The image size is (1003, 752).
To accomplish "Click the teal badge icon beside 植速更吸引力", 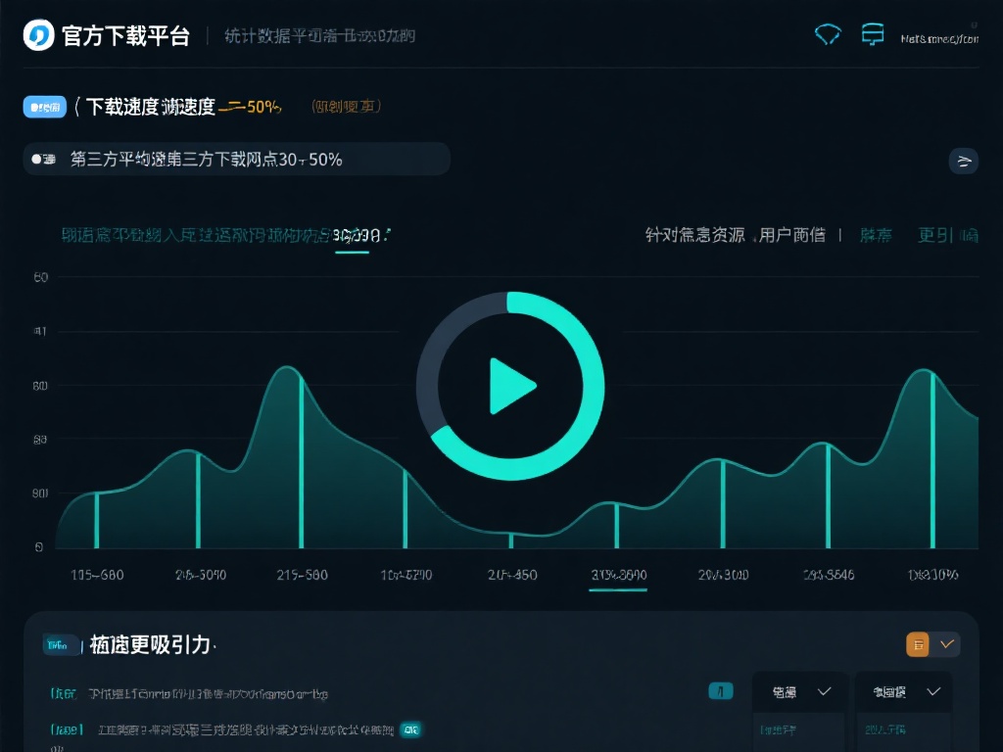I will (x=60, y=645).
